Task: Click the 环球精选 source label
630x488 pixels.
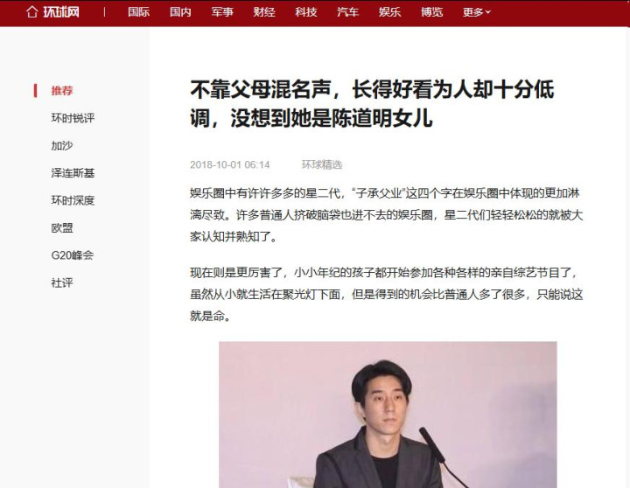Action: (x=322, y=164)
